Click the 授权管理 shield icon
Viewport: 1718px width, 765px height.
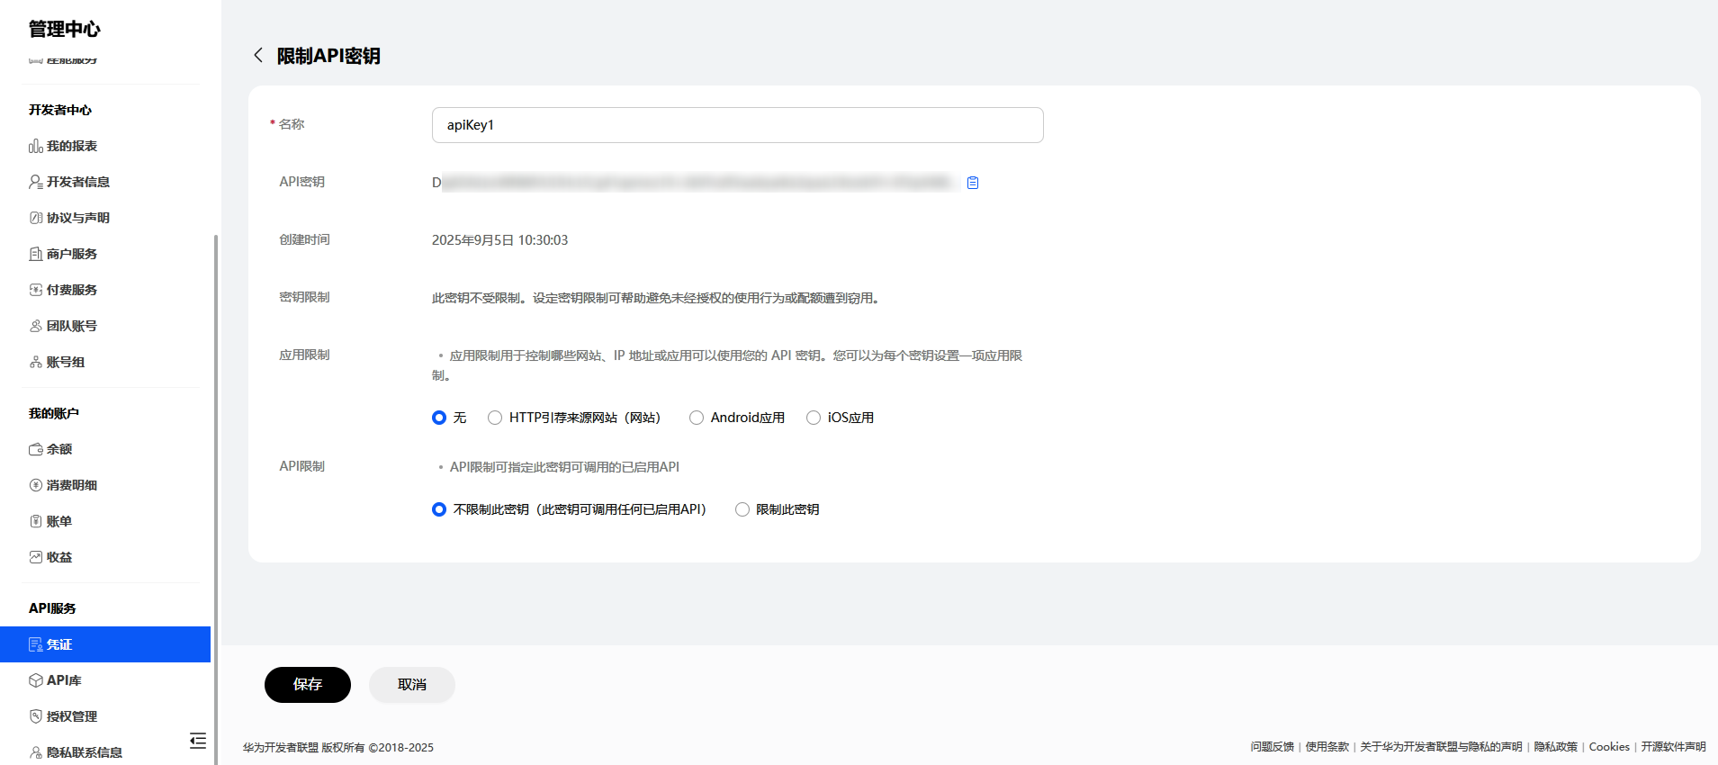click(x=36, y=716)
